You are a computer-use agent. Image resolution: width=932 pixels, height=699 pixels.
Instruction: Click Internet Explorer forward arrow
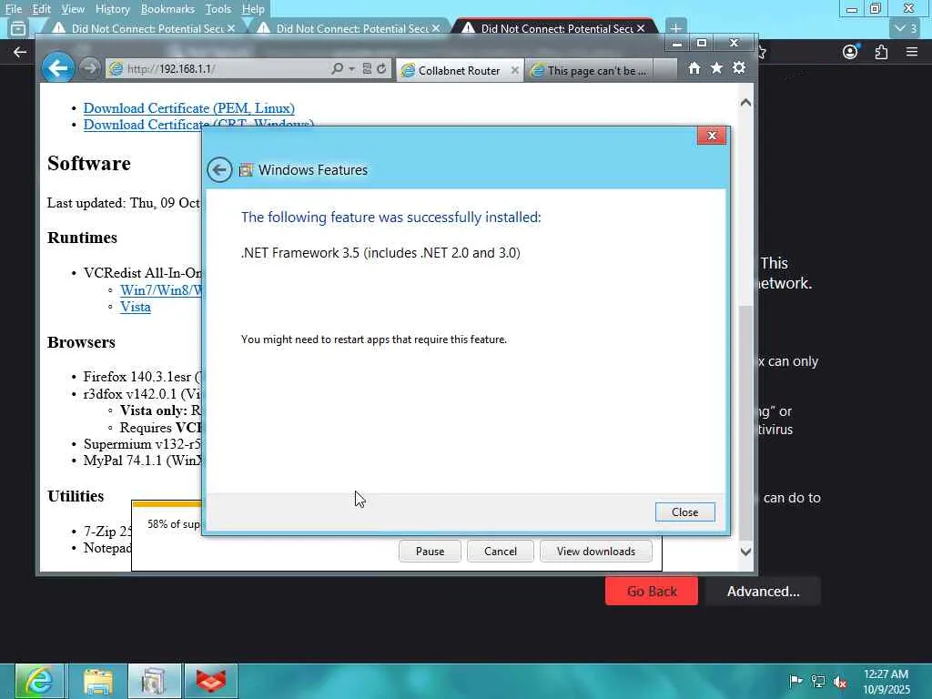click(90, 68)
